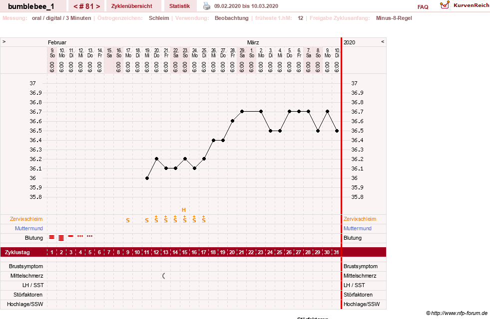This screenshot has height=319, width=490.
Task: Click the printer icon next to date range
Action: click(x=207, y=6)
